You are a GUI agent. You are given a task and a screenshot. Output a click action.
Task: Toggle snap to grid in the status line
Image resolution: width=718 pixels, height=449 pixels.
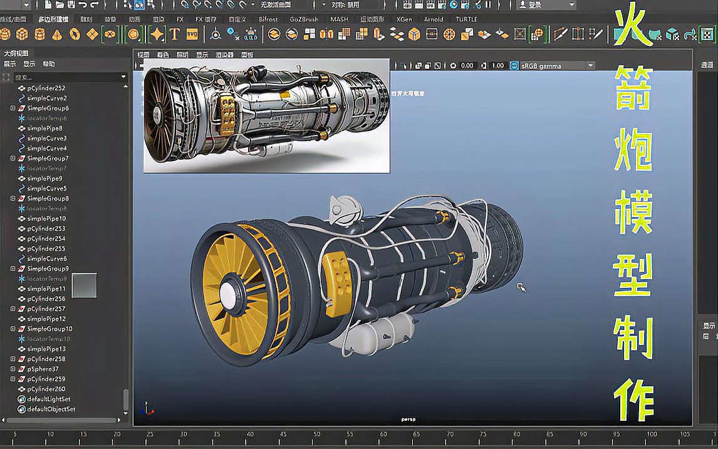click(x=184, y=4)
